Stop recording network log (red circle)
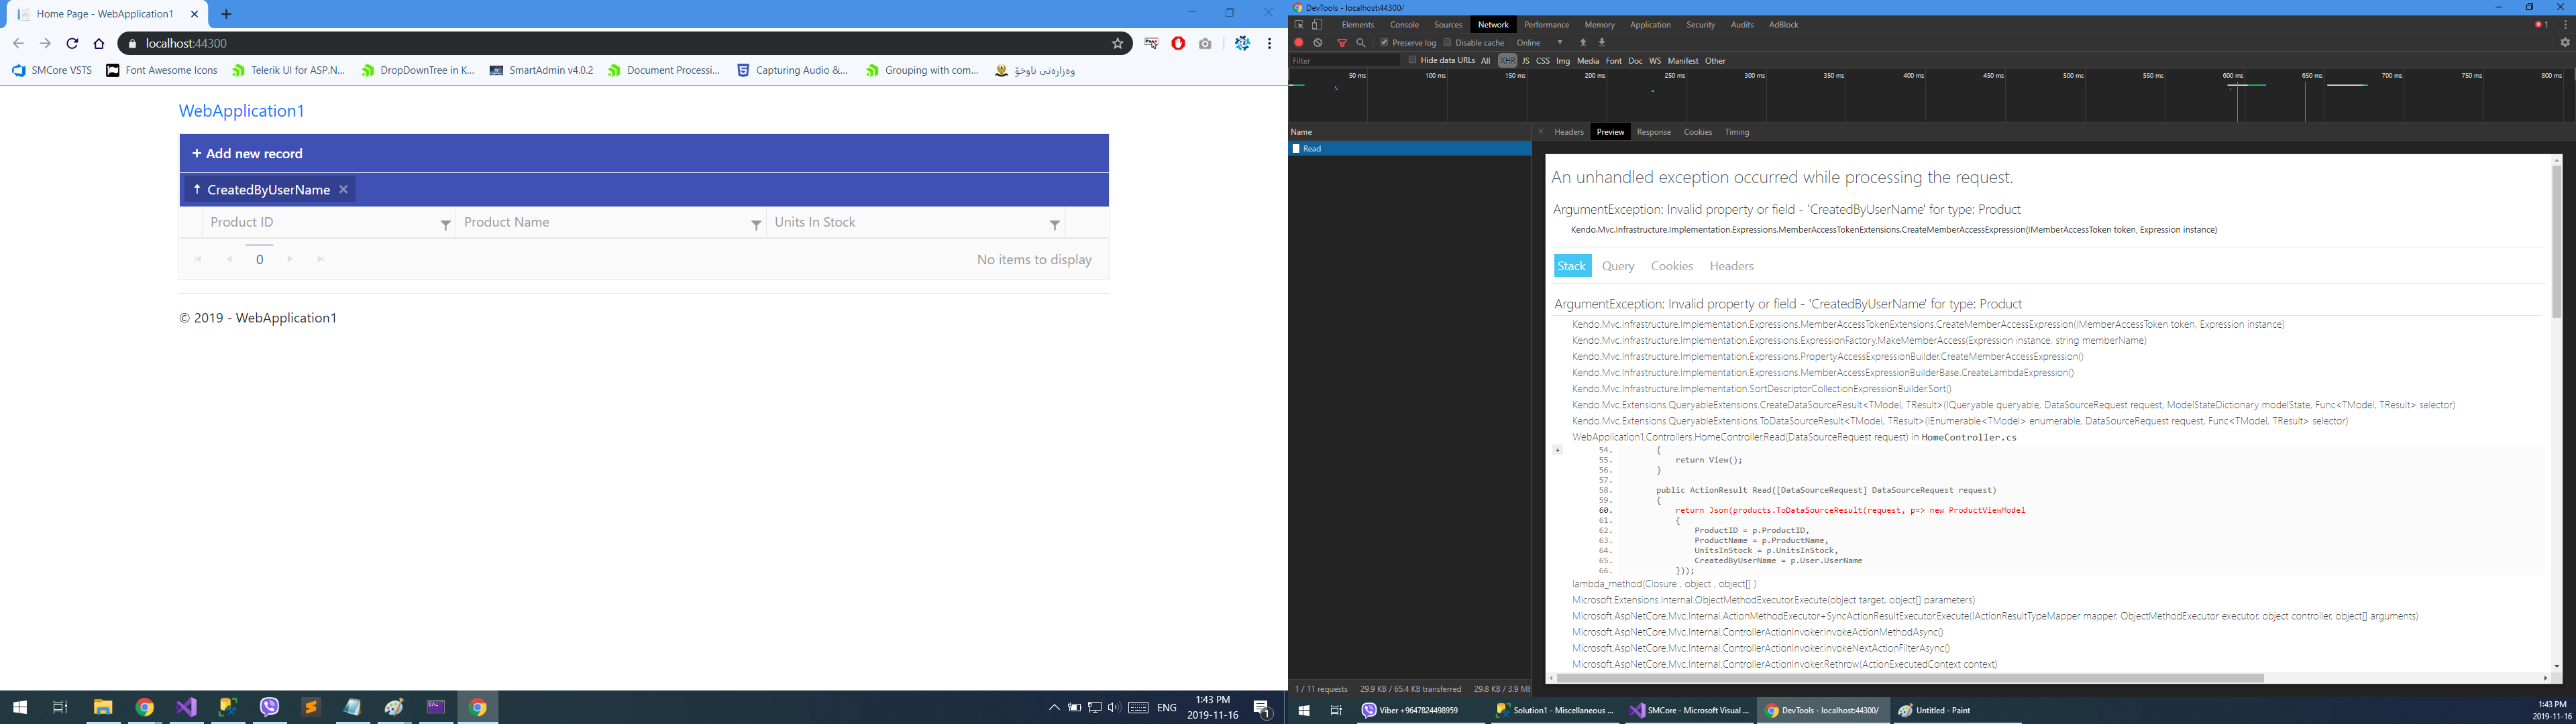This screenshot has height=724, width=2576. tap(1299, 43)
